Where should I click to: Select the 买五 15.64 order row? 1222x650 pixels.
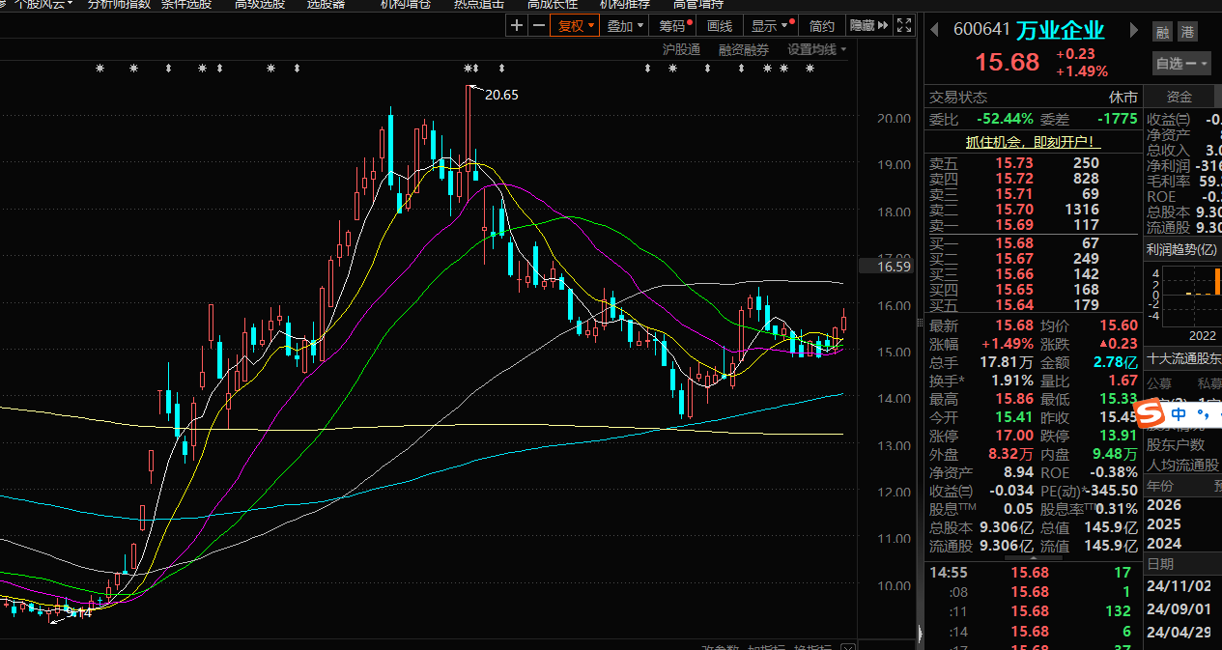[1033, 305]
